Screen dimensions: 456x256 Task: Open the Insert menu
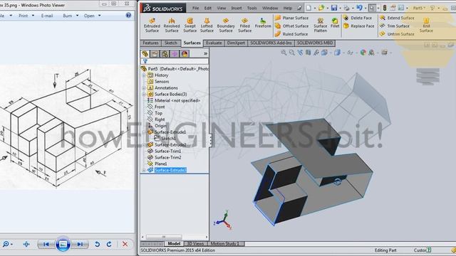pos(237,8)
